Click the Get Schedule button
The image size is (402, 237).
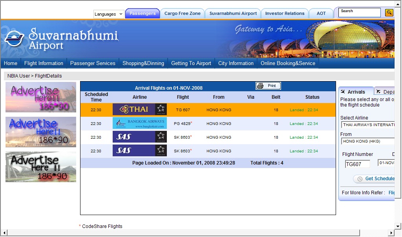(x=375, y=179)
